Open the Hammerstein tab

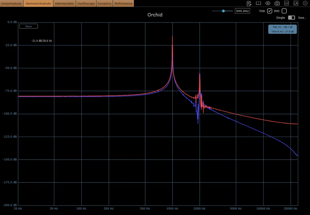point(64,3)
